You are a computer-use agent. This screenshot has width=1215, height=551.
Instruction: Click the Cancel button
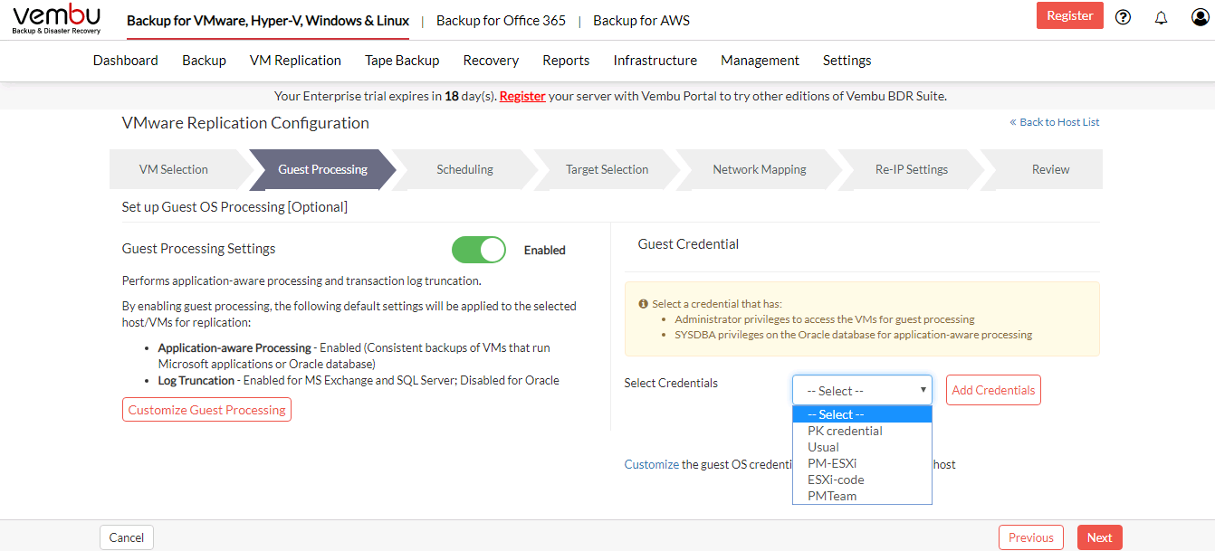tap(127, 537)
